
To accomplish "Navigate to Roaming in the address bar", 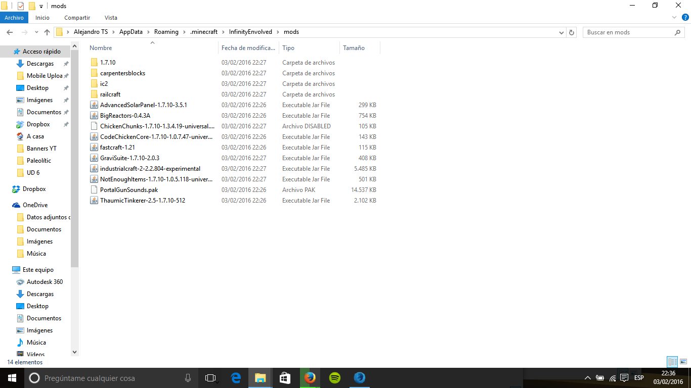I will coord(166,32).
